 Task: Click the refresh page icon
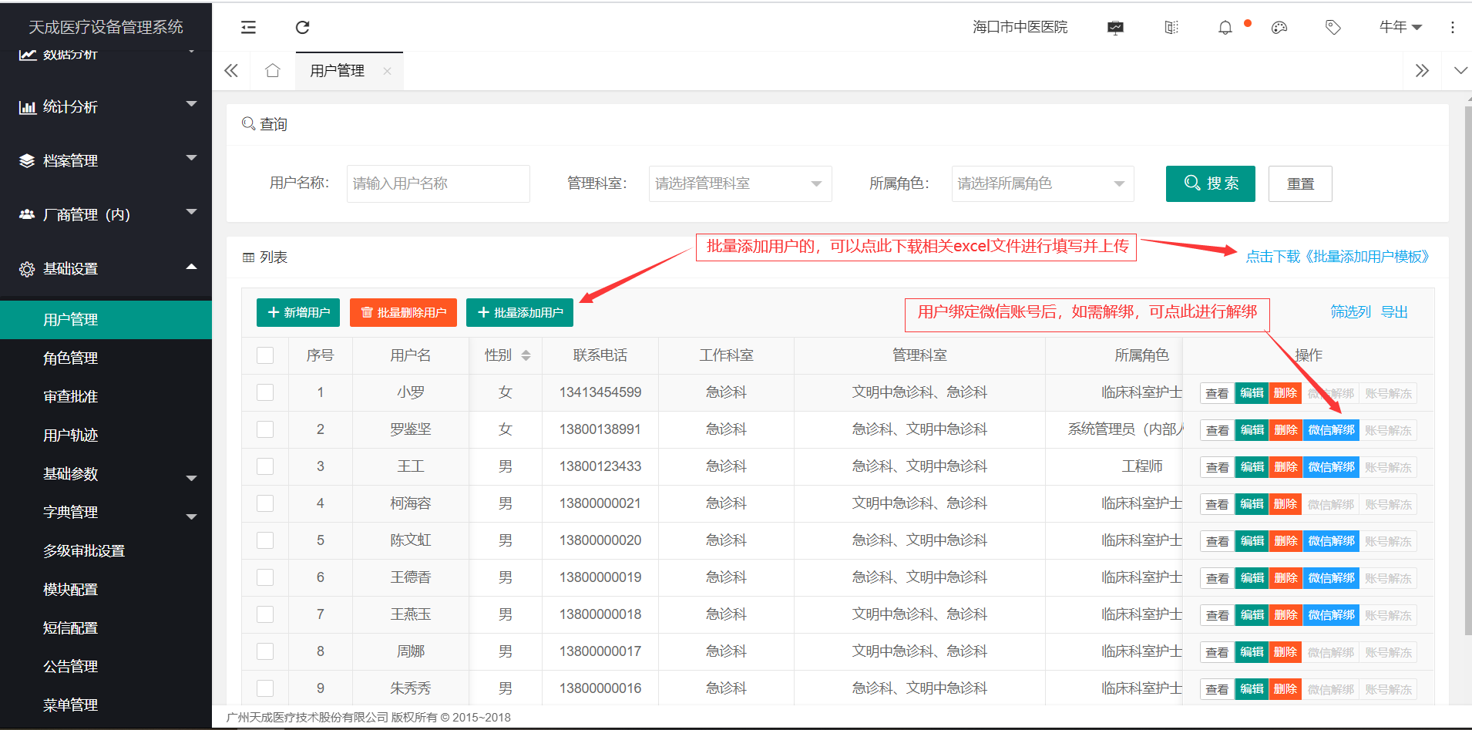tap(302, 28)
